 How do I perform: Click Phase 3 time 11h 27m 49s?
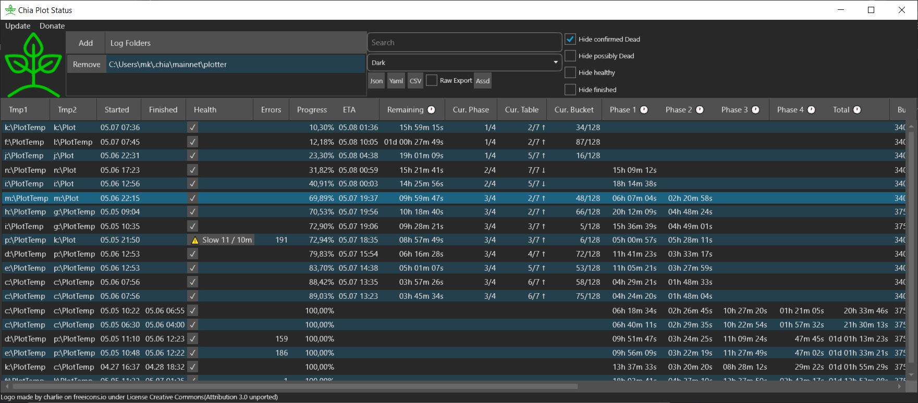point(745,353)
